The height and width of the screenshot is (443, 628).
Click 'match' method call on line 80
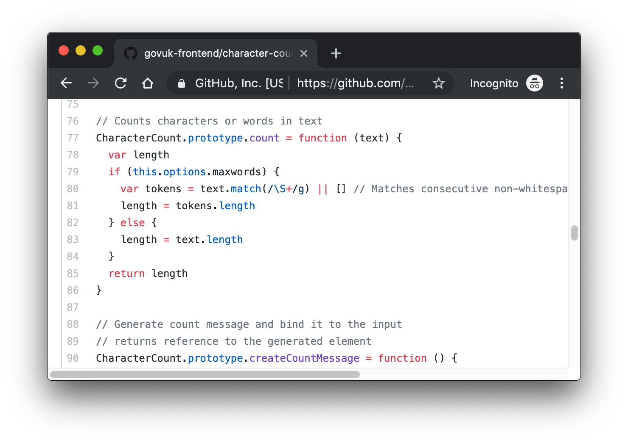246,189
